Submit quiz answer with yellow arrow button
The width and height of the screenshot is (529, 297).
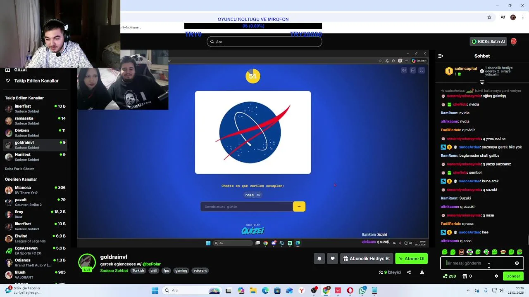pyautogui.click(x=299, y=207)
